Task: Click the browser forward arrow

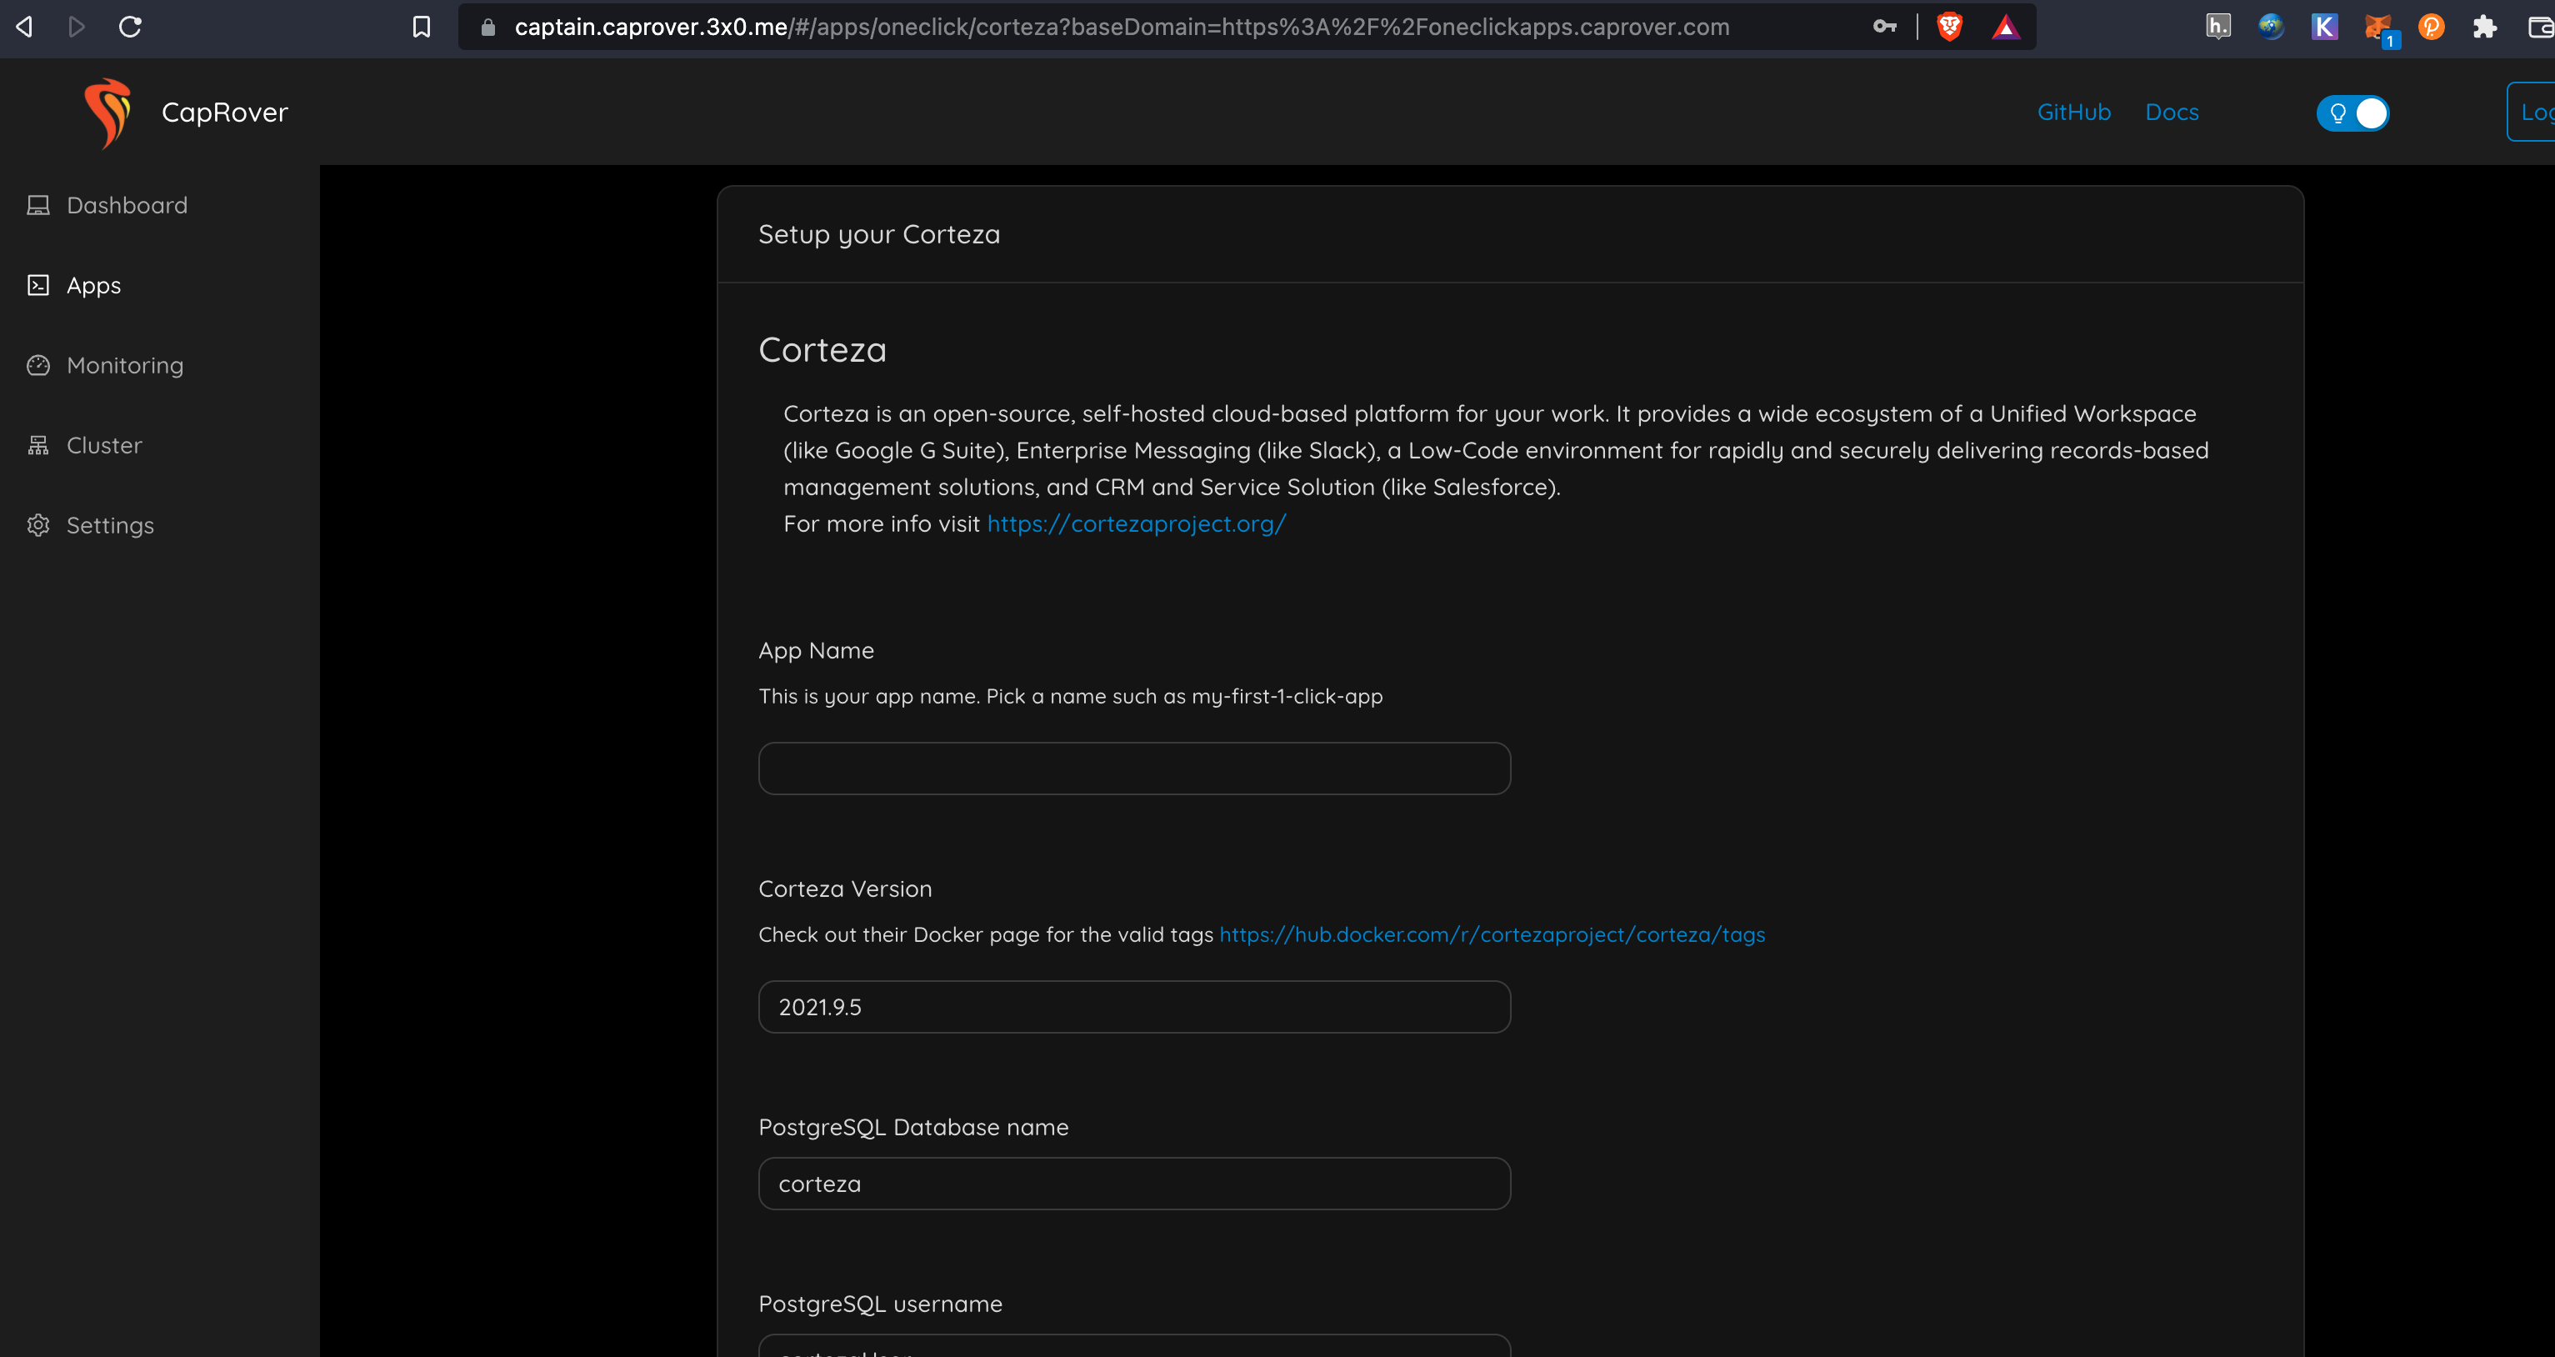Action: click(77, 27)
